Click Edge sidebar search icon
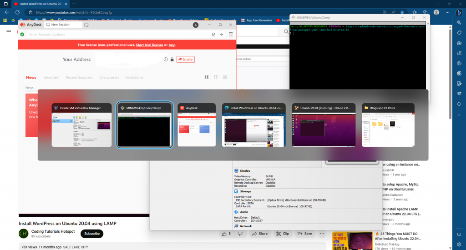Image resolution: width=466 pixels, height=250 pixels. click(x=459, y=23)
